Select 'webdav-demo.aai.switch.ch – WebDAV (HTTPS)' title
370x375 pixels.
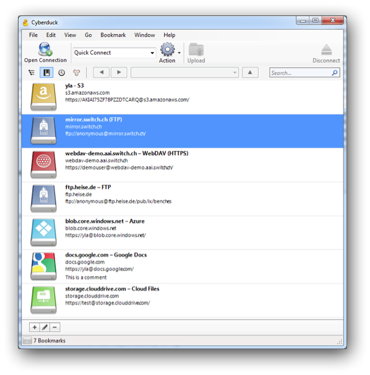[127, 153]
